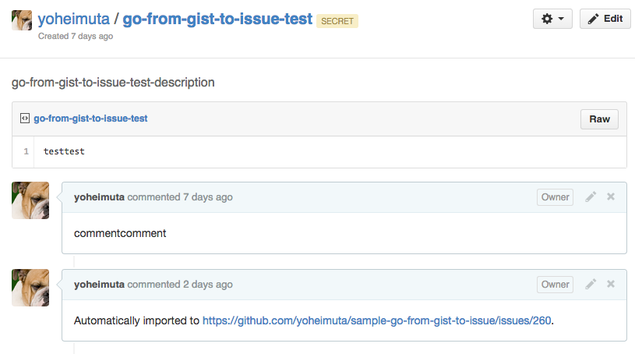635x354 pixels.
Task: Click yoheimuta author name on first comment
Action: (99, 197)
